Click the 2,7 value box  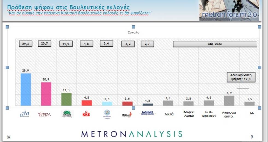(147, 44)
